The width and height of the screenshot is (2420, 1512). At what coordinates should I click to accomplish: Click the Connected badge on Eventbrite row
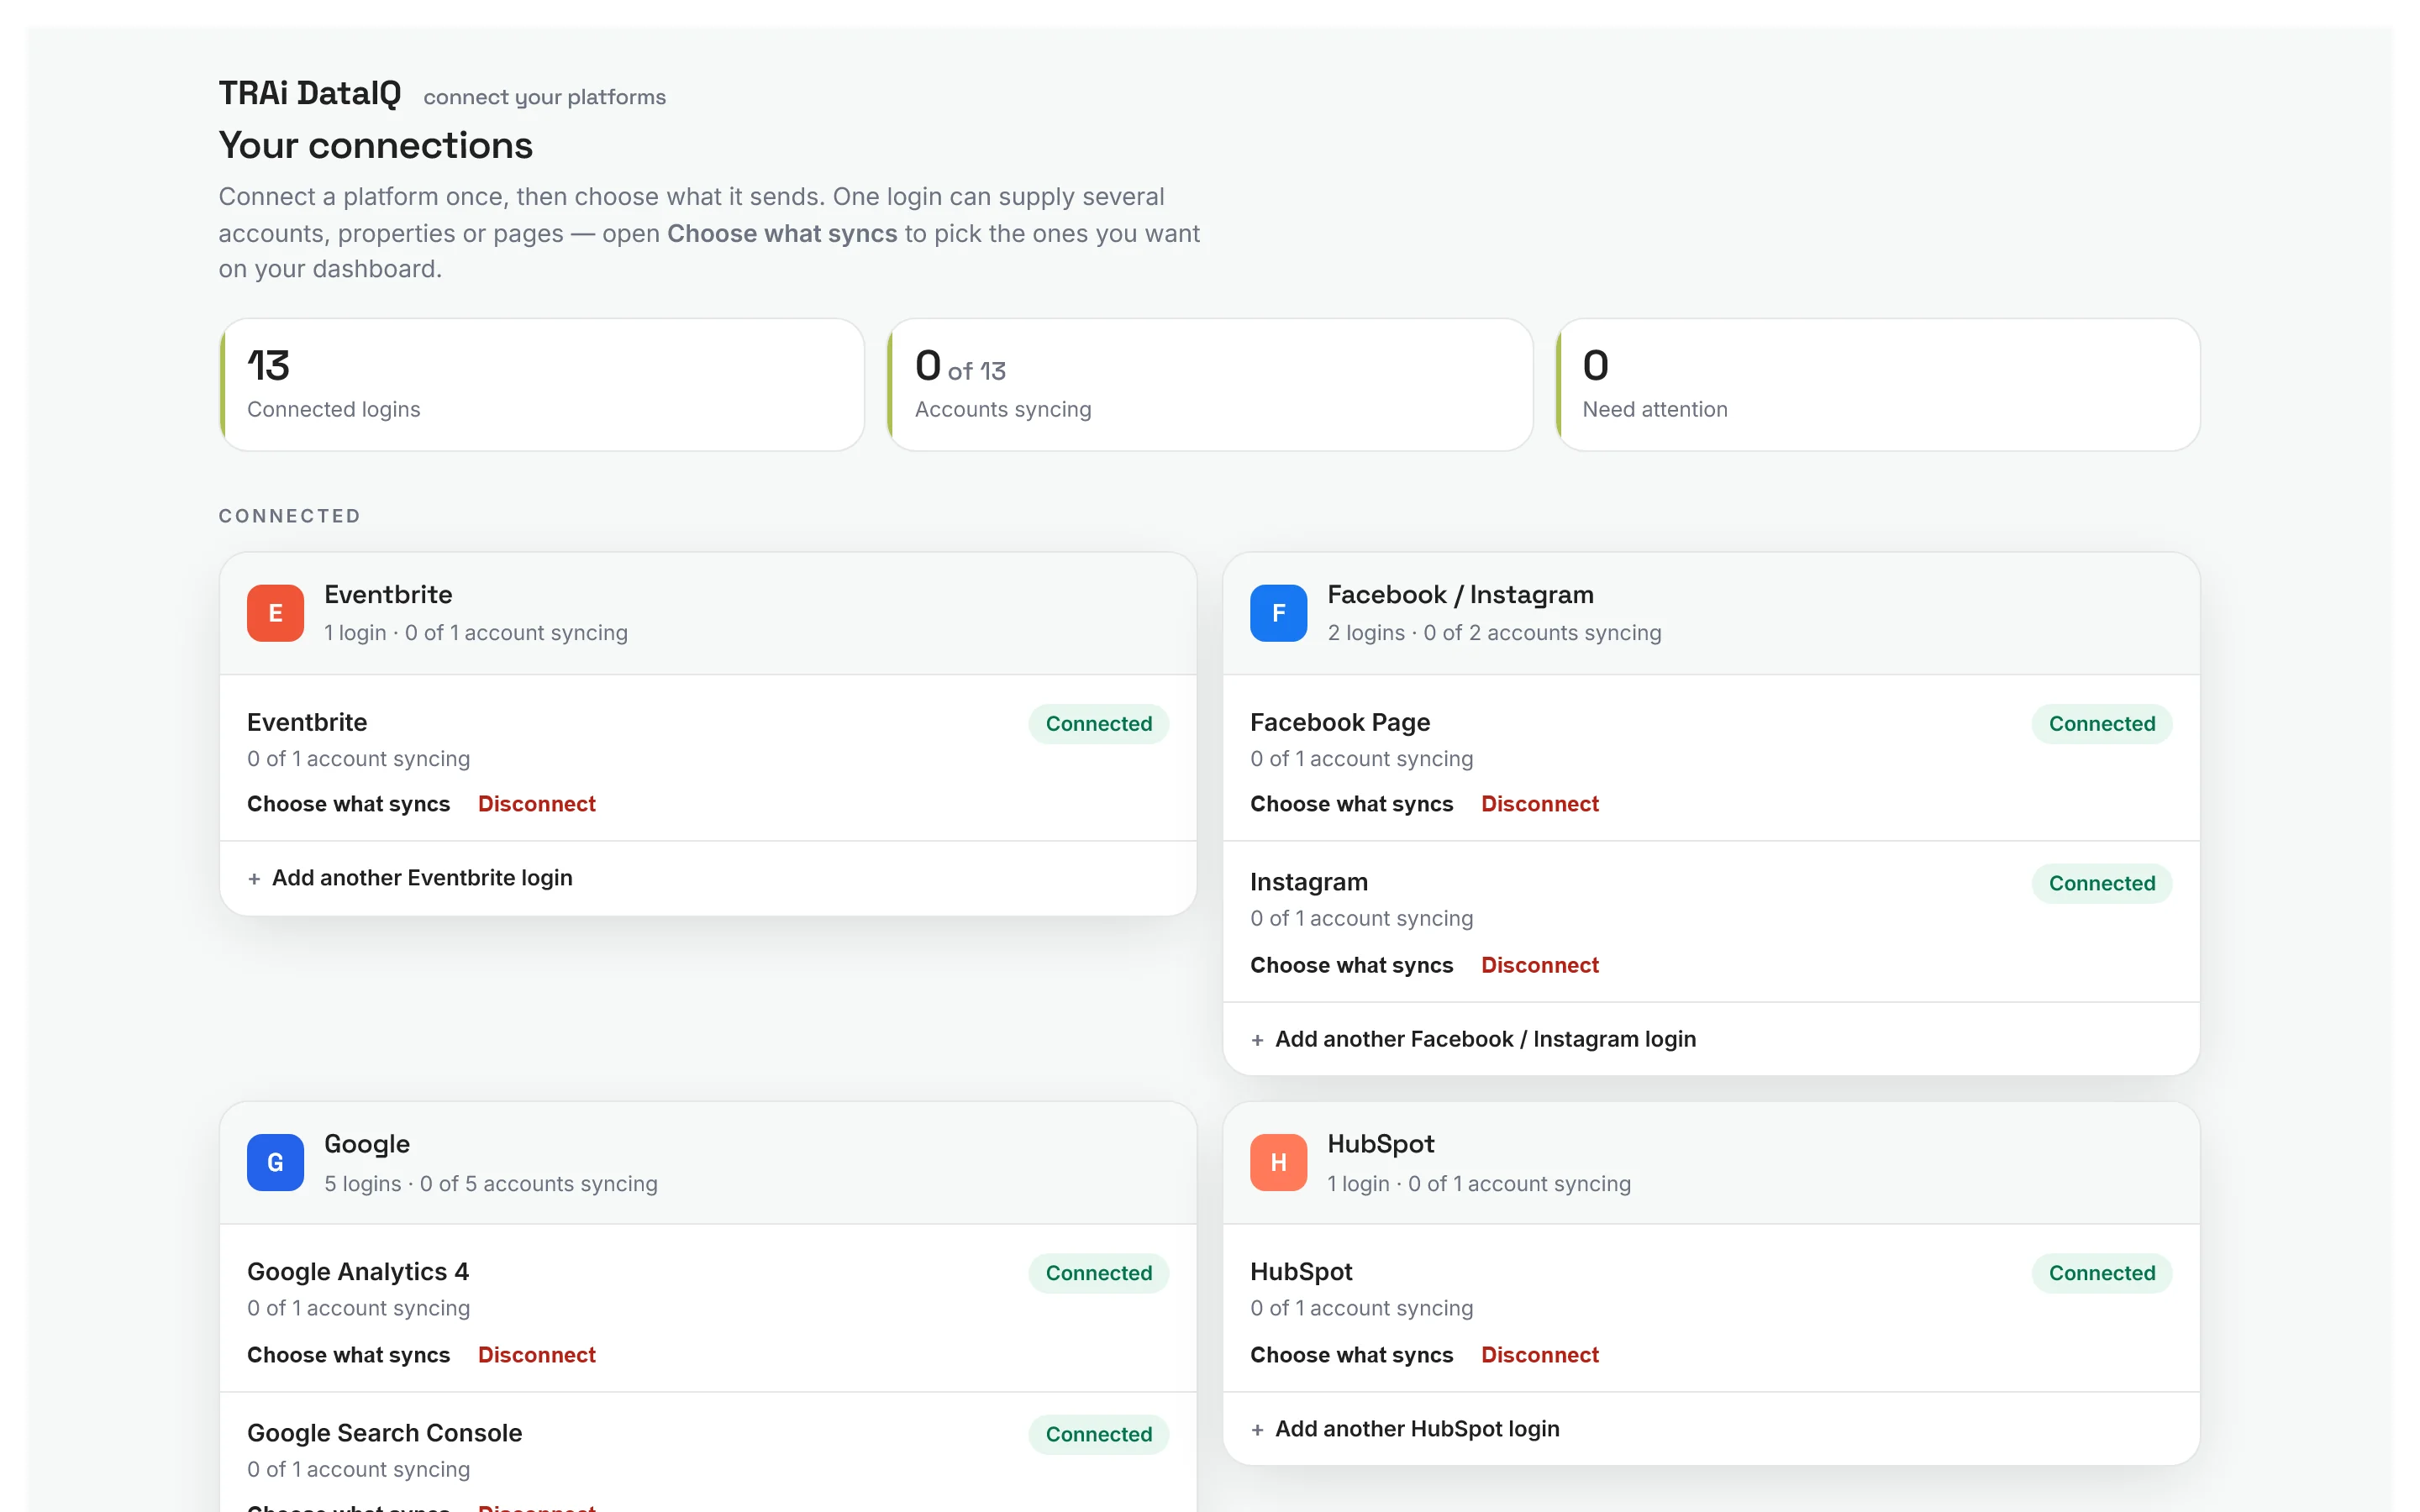pos(1098,724)
